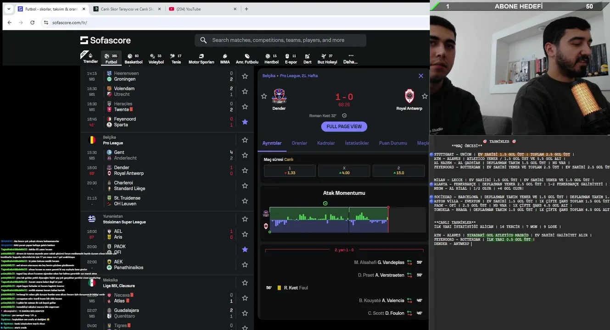Viewport: 610px width, 330px height.
Task: Click the Roman Kvet 32' goal scorer
Action: tap(323, 116)
